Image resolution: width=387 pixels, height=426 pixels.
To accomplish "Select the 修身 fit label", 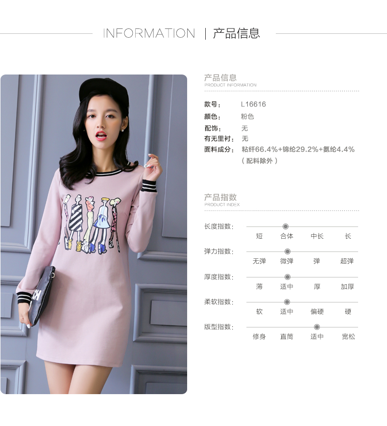I will (259, 337).
